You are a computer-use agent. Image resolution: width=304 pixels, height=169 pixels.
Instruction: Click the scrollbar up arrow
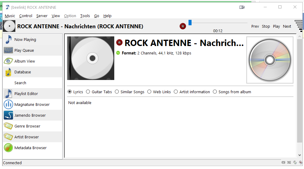299,36
